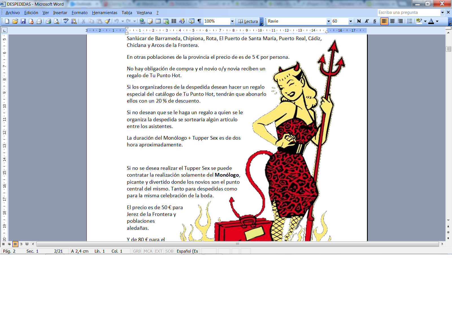Open the font size dropdown
Viewport: 452px width, 316px height.
coord(351,21)
